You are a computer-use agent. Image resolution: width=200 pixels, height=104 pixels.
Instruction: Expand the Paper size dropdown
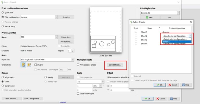click(x=72, y=59)
